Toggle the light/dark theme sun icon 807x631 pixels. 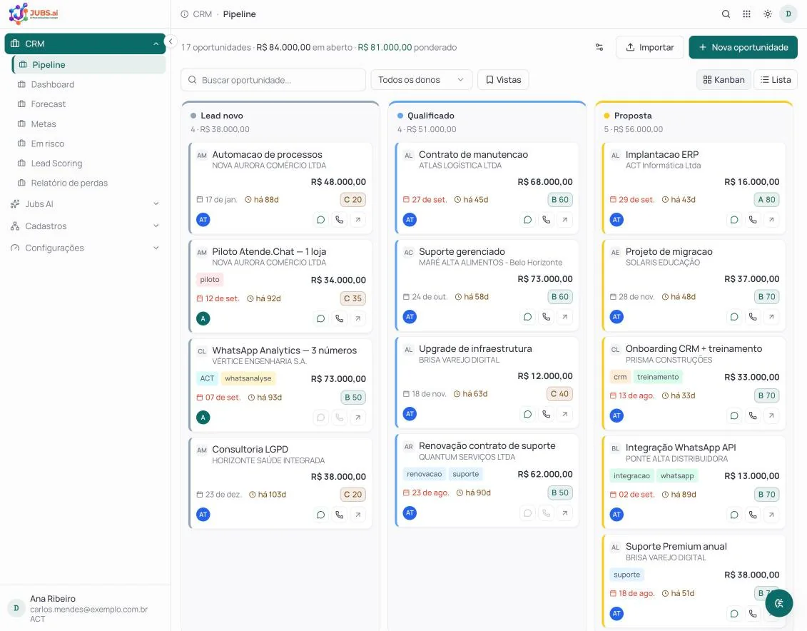click(x=767, y=14)
